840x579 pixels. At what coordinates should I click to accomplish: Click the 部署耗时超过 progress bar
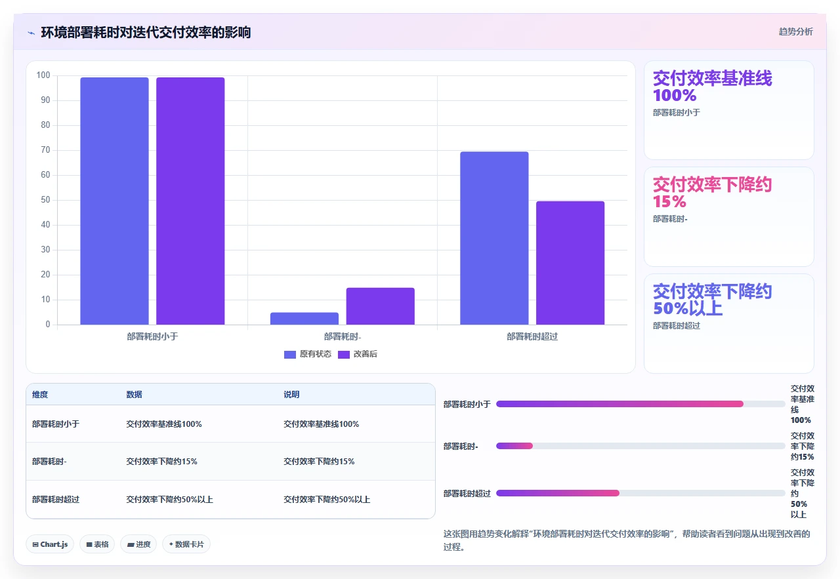pyautogui.click(x=640, y=493)
